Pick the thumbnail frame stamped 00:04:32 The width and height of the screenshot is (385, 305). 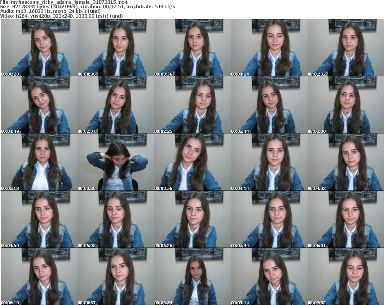pos(346,162)
